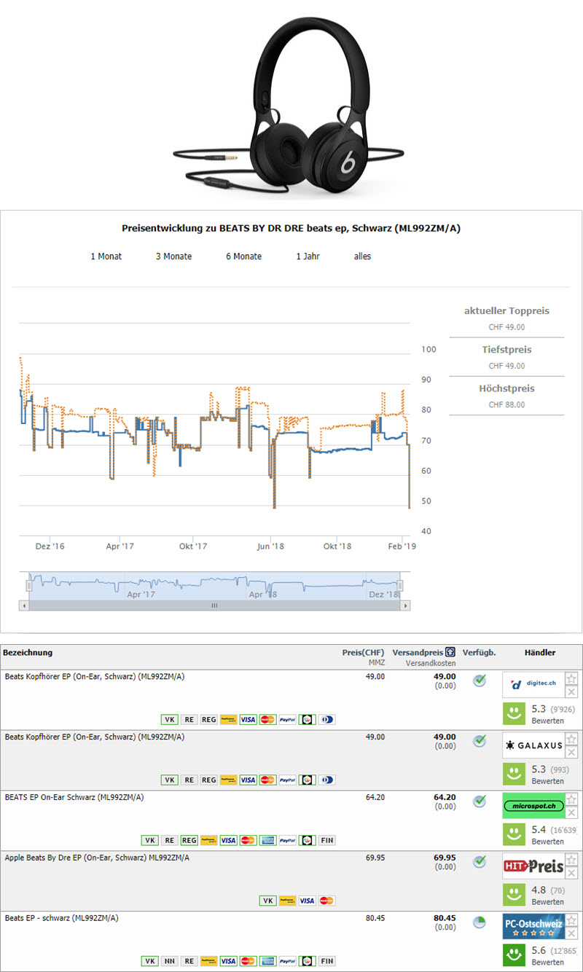Click green smiley rating for HIT-Preis
The image size is (583, 972).
click(x=514, y=894)
